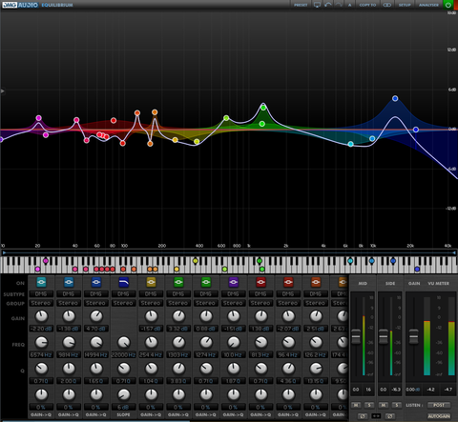Select the green EQ node at the 1k peak
This screenshot has height=422, width=458.
click(263, 108)
